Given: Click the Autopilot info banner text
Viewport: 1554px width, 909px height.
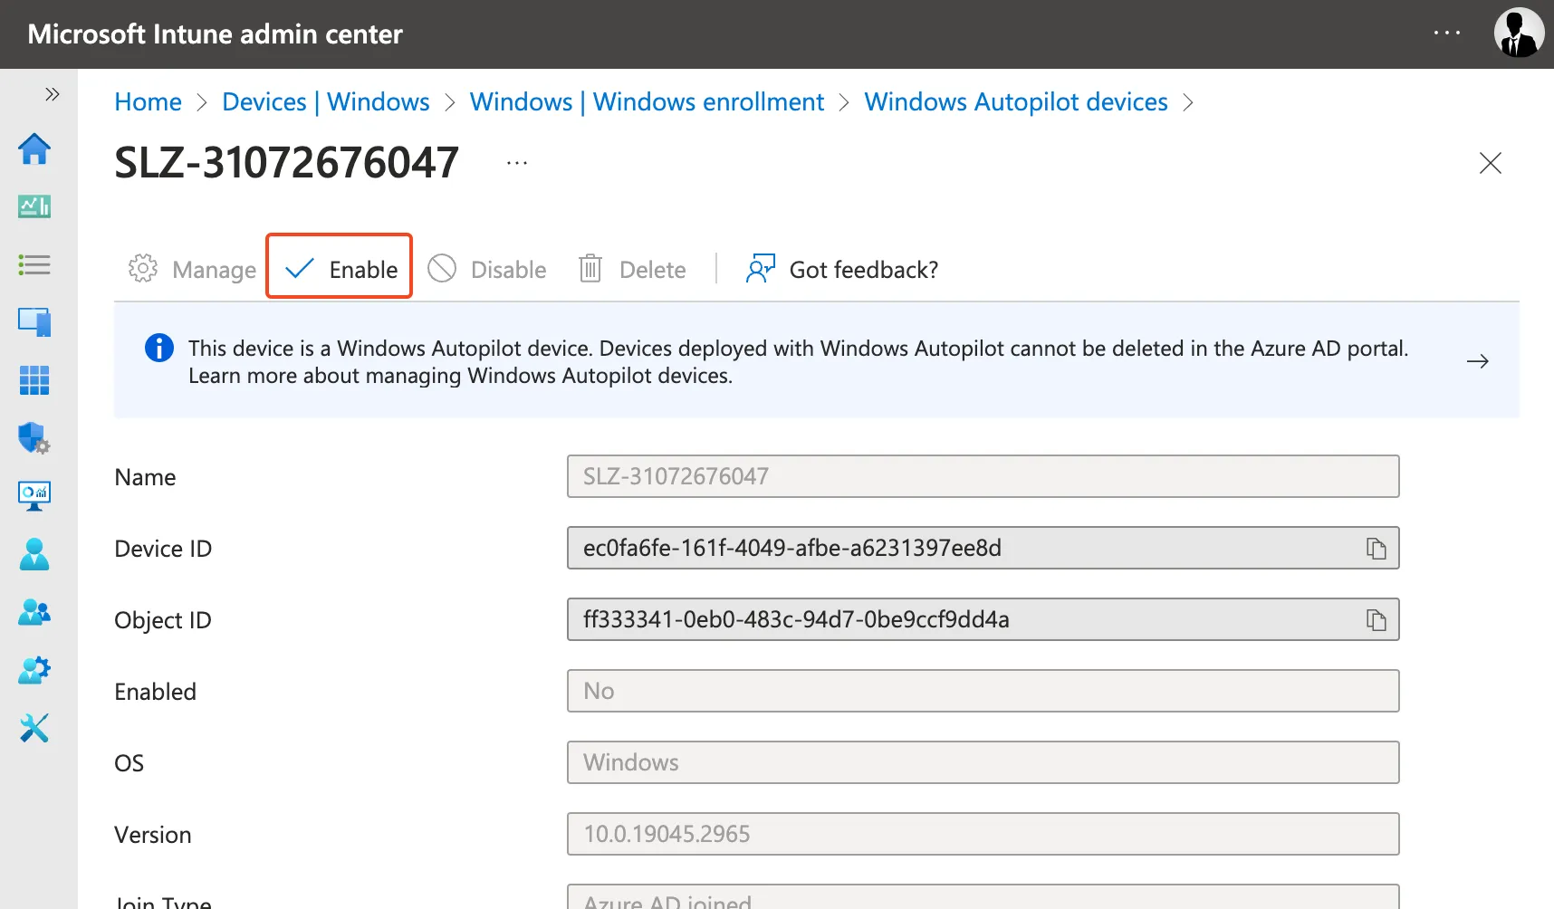Looking at the screenshot, I should [x=798, y=361].
